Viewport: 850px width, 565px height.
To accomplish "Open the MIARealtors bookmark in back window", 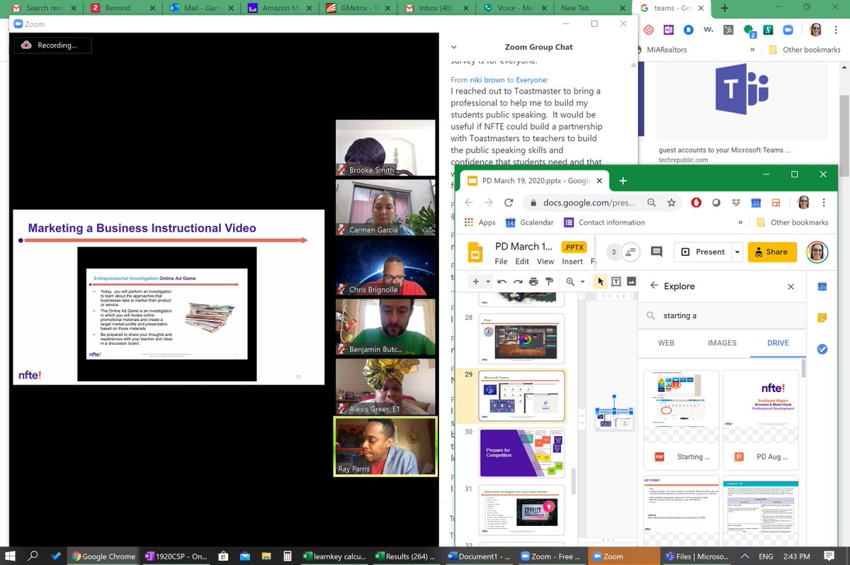I will coord(662,50).
